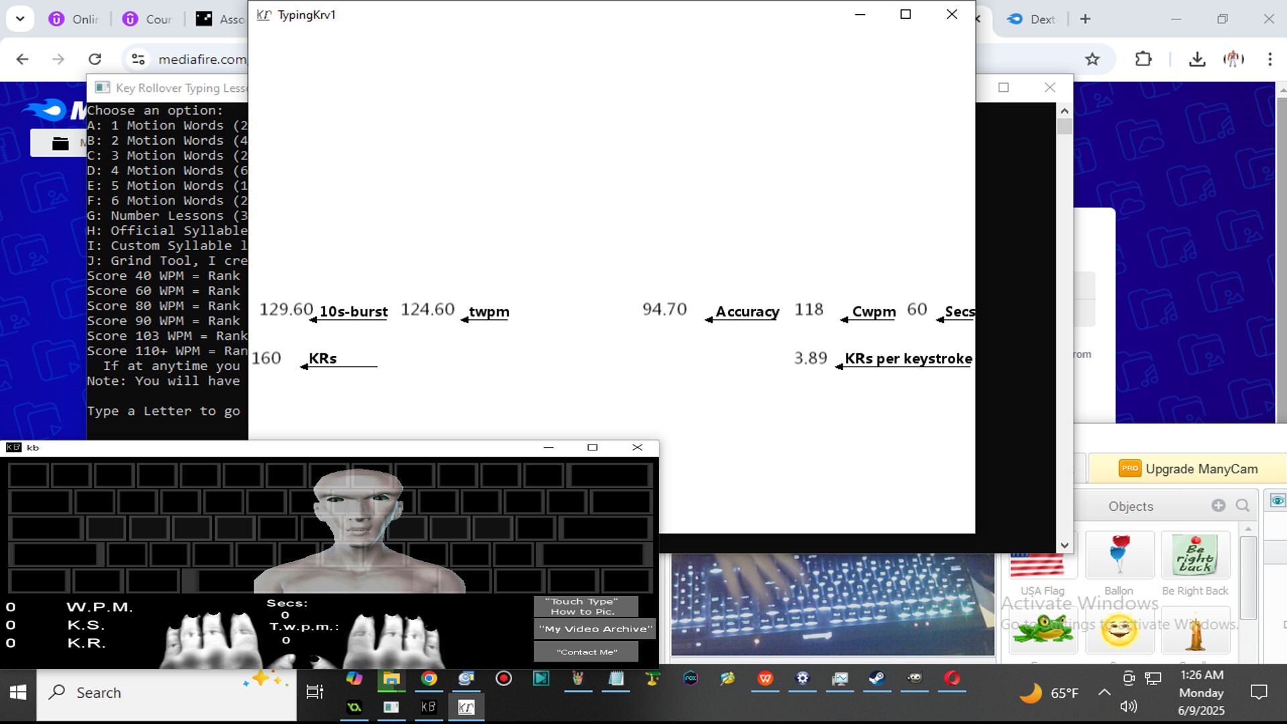Viewport: 1287px width, 724px height.
Task: Select the add Objects plus icon in ManyCam
Action: 1219,506
